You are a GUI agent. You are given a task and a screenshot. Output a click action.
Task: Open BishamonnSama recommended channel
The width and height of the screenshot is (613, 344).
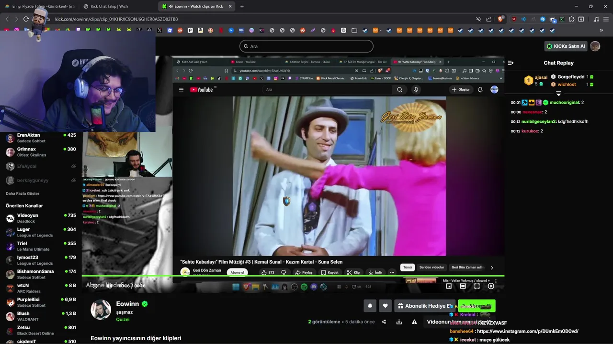[41, 274]
